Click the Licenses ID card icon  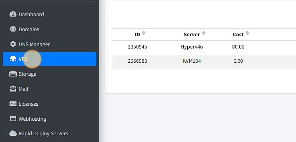[13, 104]
